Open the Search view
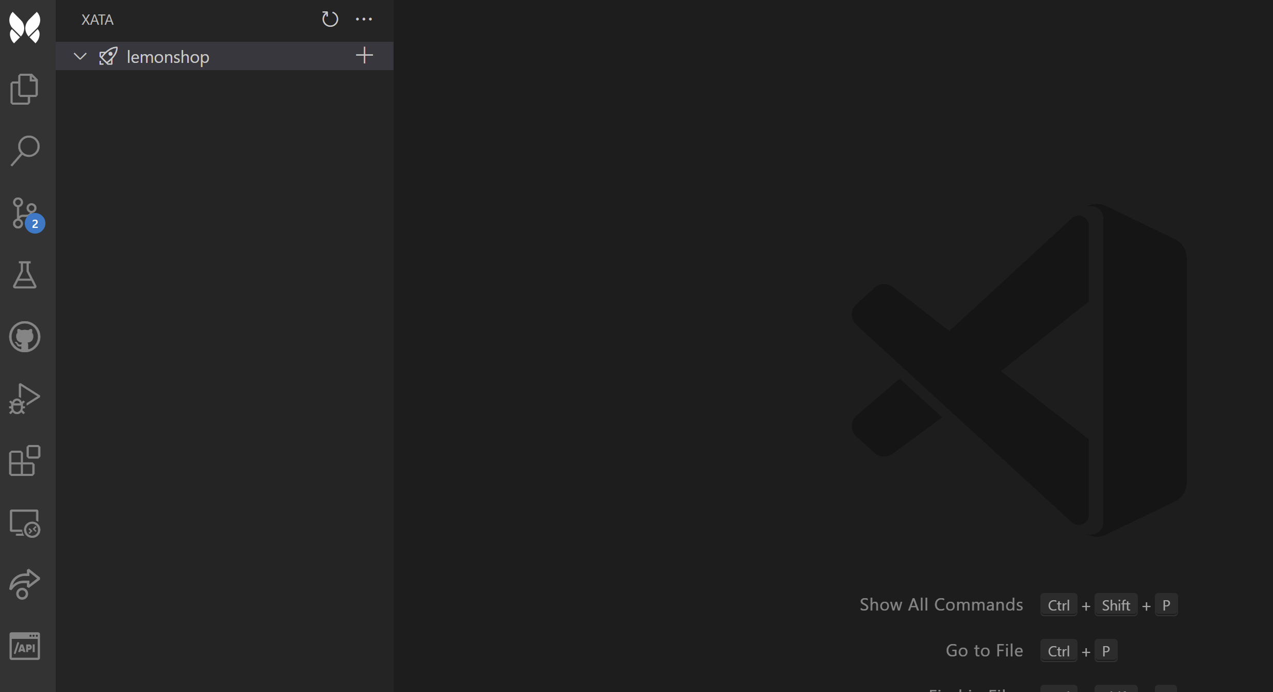 (x=25, y=151)
